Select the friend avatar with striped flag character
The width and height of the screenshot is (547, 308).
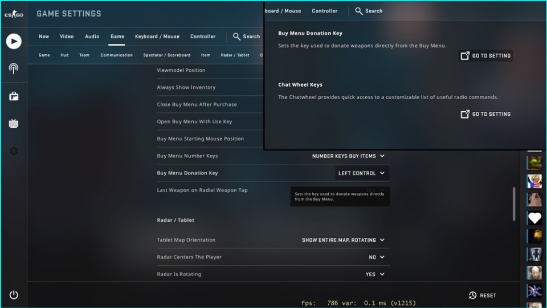[534, 181]
